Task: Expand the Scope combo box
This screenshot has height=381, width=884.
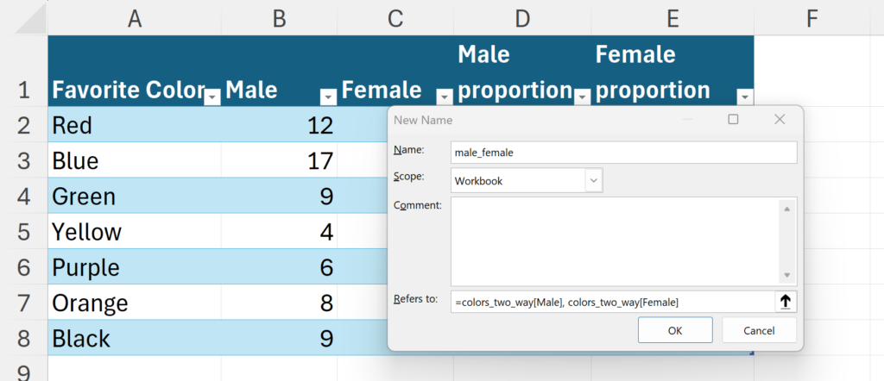Action: pos(593,181)
